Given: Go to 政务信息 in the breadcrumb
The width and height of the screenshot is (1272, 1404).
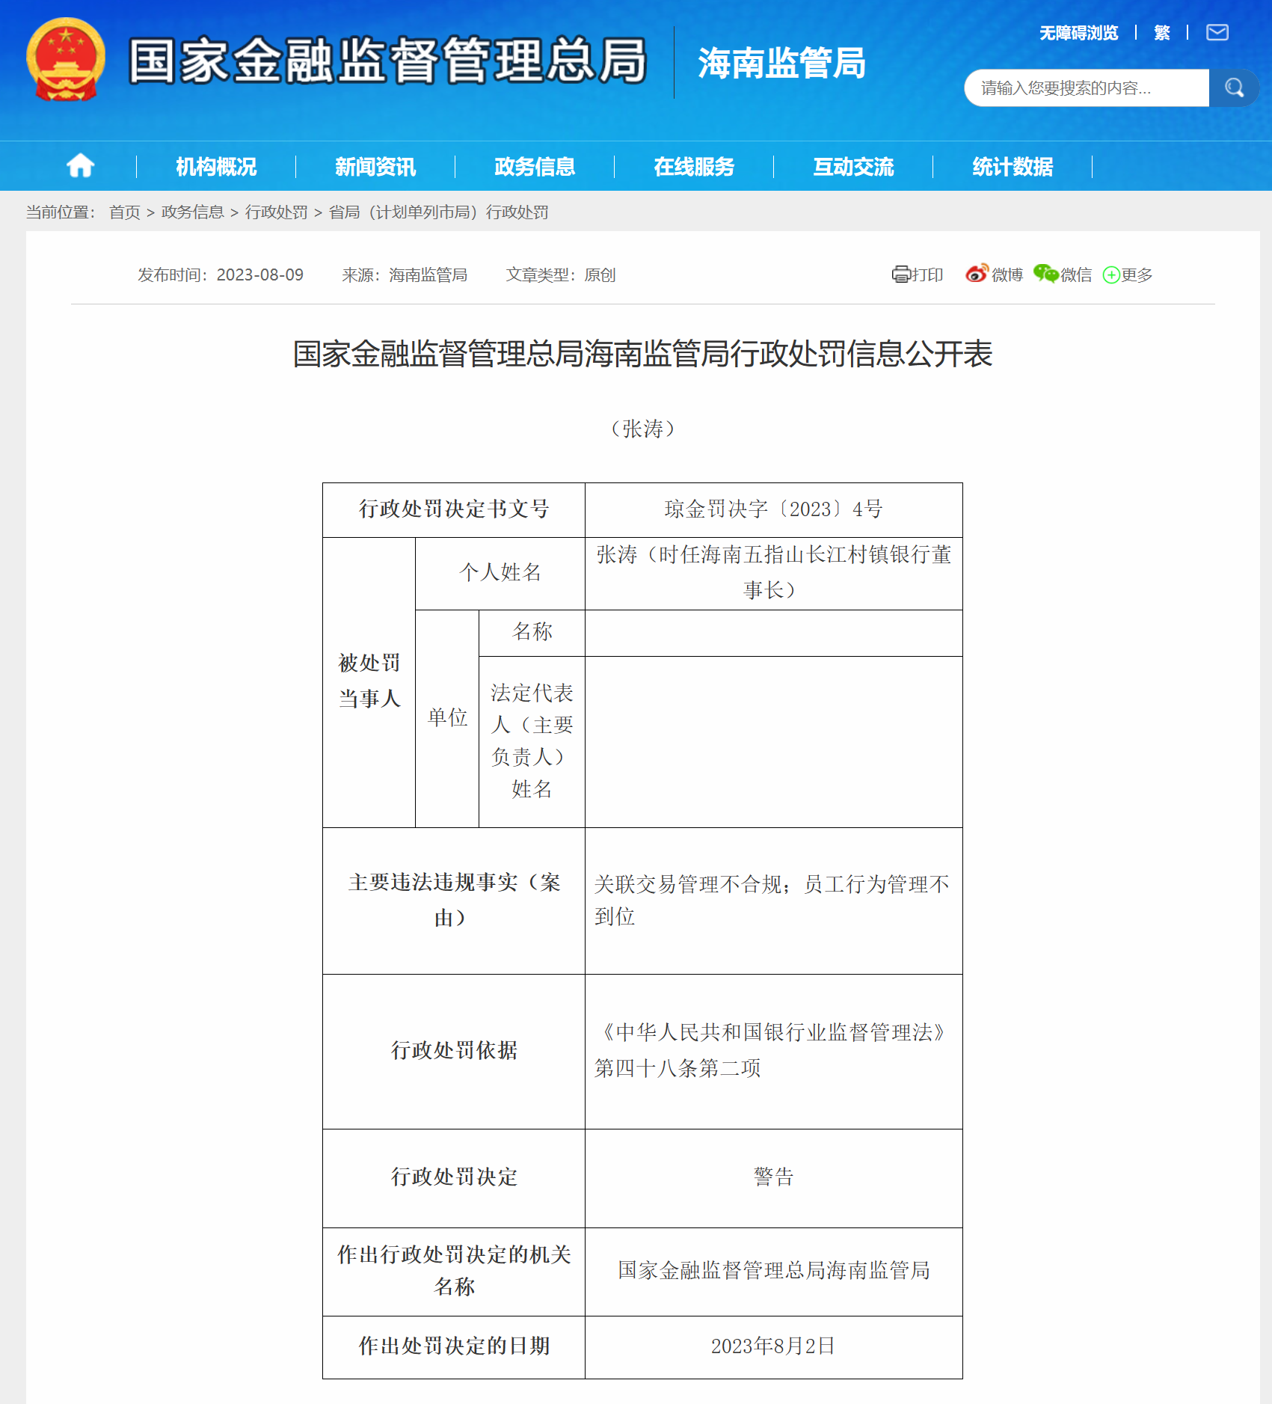Looking at the screenshot, I should pos(193,212).
